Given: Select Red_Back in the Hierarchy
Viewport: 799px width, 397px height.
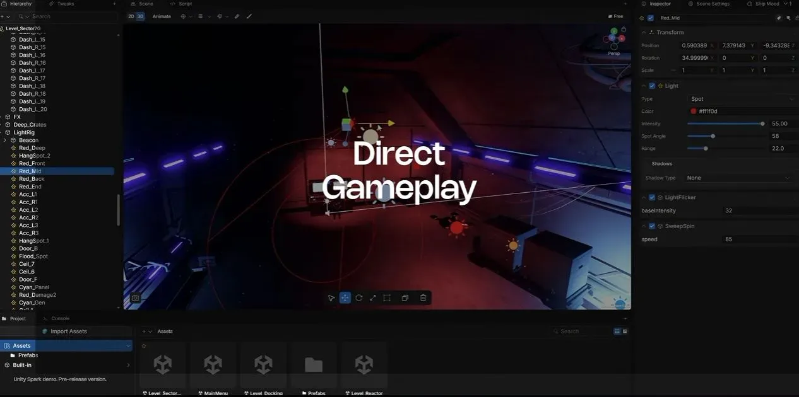Looking at the screenshot, I should pos(32,179).
